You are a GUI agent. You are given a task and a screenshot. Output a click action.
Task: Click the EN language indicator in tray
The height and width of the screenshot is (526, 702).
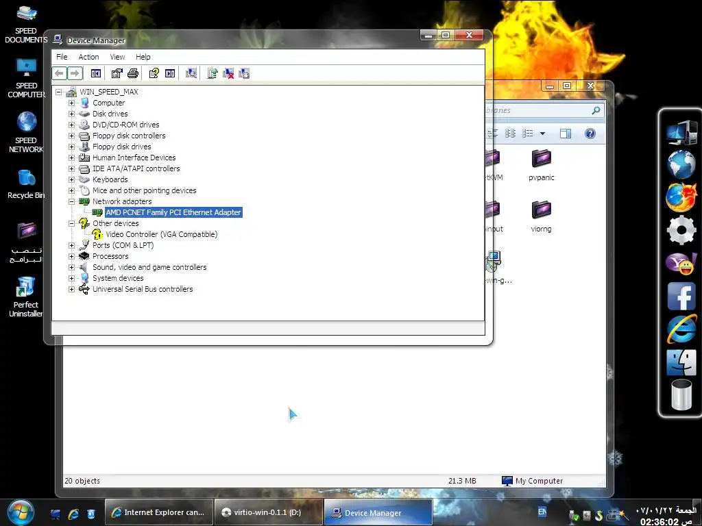point(542,512)
